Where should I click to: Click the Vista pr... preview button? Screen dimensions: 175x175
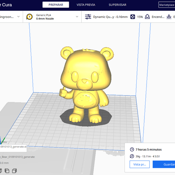140,164
